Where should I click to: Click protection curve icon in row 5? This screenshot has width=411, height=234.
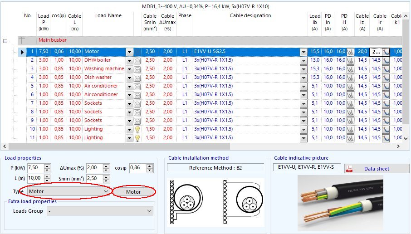click(x=350, y=86)
